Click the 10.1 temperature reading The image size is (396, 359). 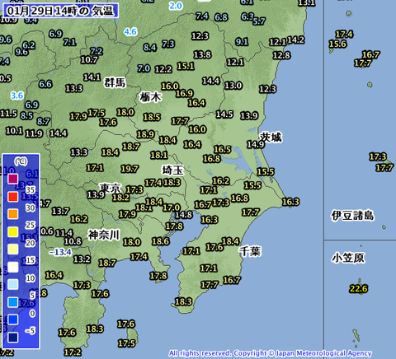click(x=14, y=130)
